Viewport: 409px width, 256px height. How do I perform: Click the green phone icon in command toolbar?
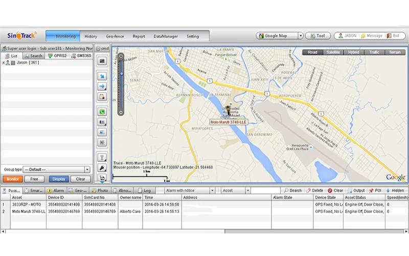(x=102, y=112)
